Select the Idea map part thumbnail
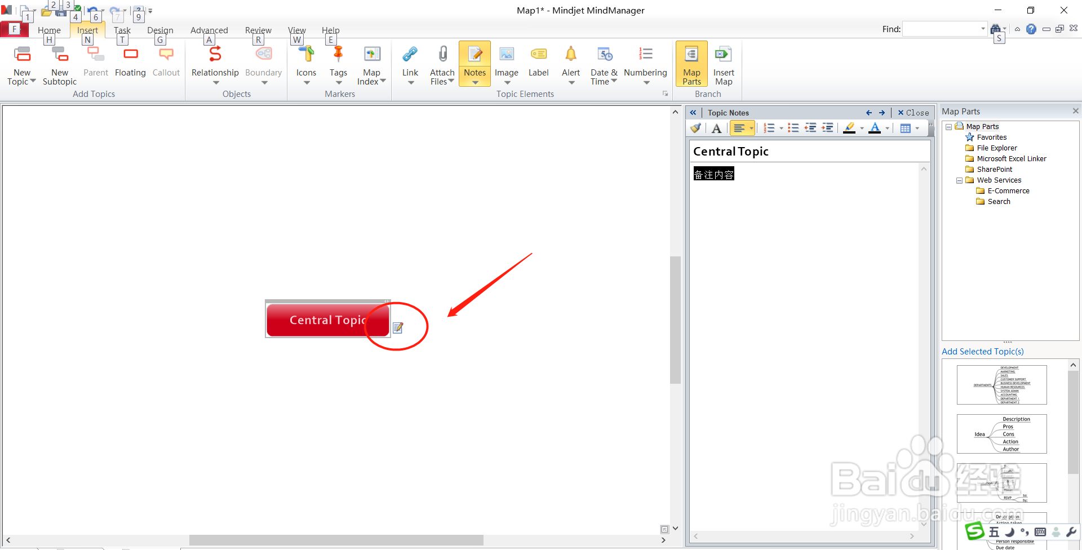Image resolution: width=1082 pixels, height=550 pixels. pyautogui.click(x=1001, y=434)
